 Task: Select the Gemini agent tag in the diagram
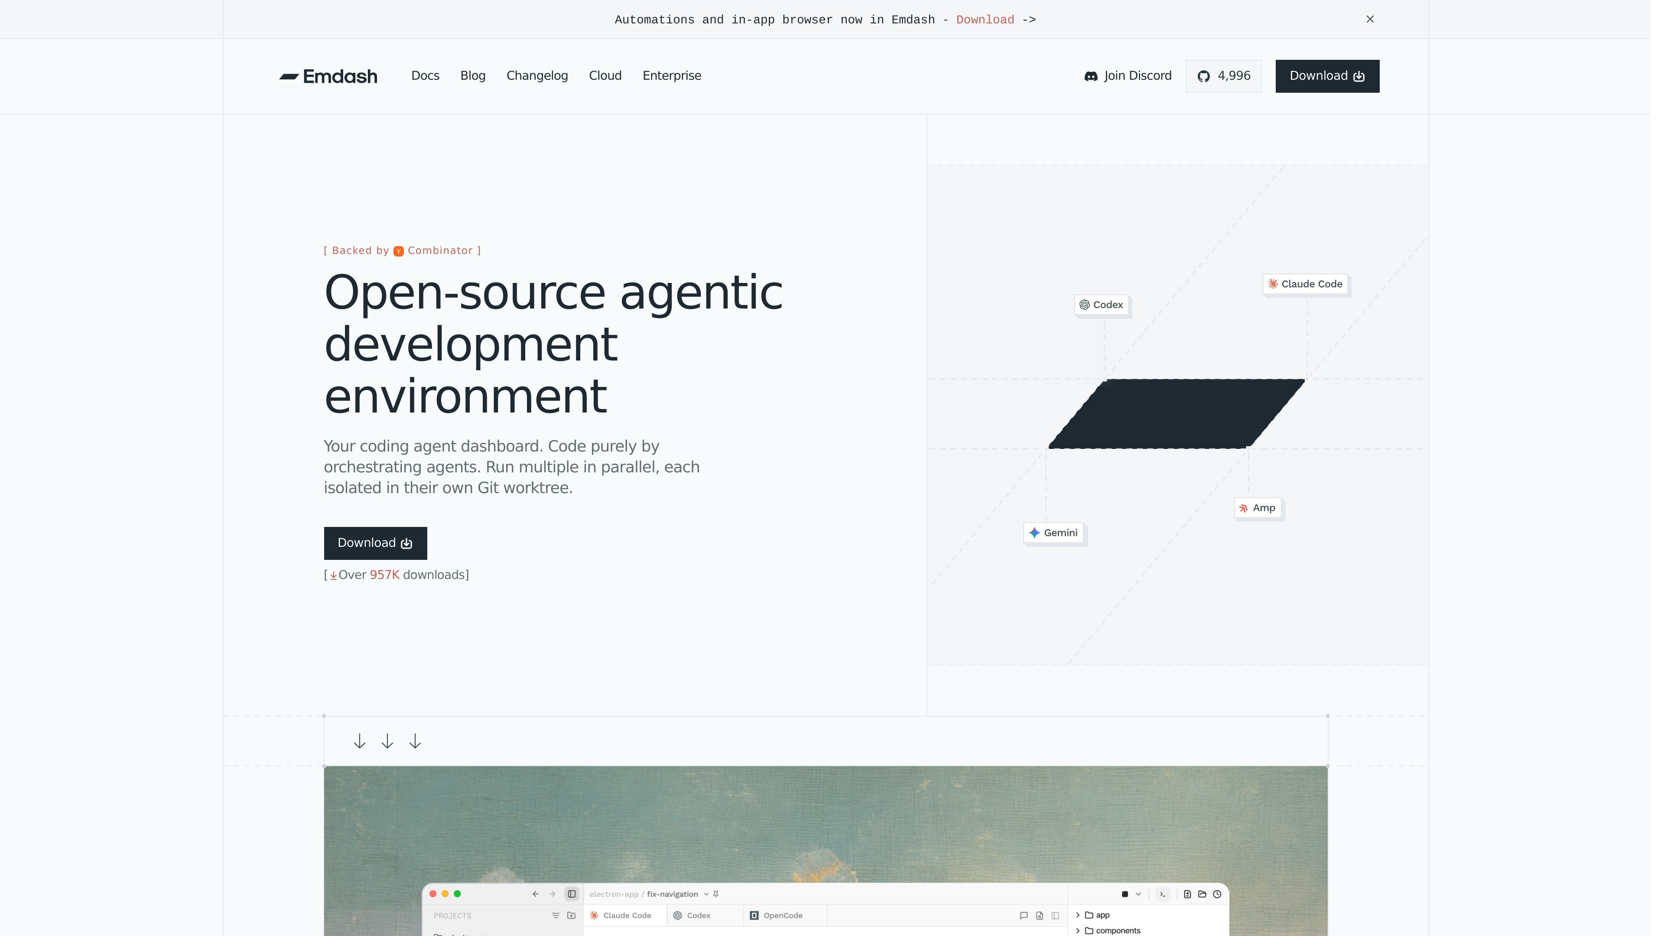click(1053, 533)
